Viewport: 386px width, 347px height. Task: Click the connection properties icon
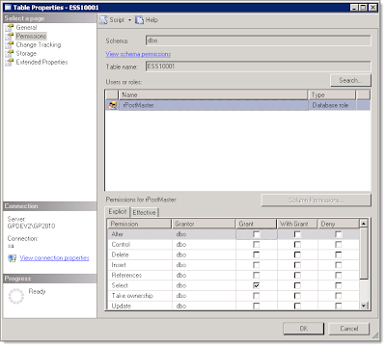click(13, 258)
